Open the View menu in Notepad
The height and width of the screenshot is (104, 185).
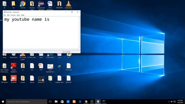[18, 15]
